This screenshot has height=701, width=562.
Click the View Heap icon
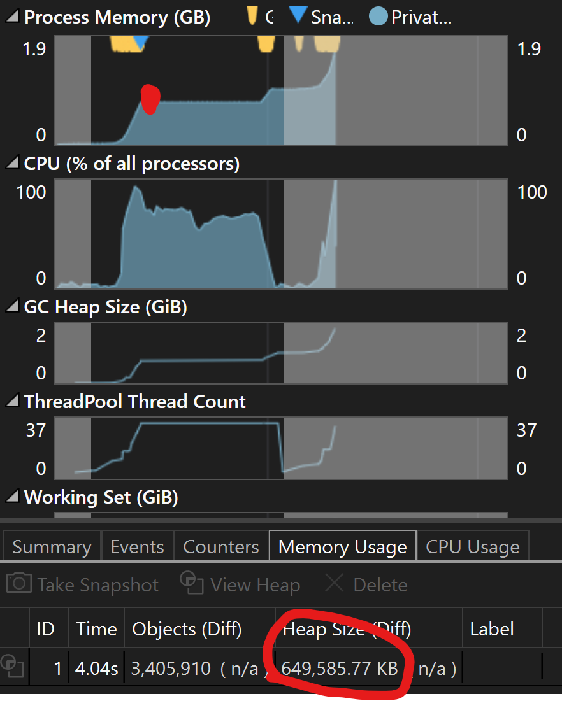191,583
